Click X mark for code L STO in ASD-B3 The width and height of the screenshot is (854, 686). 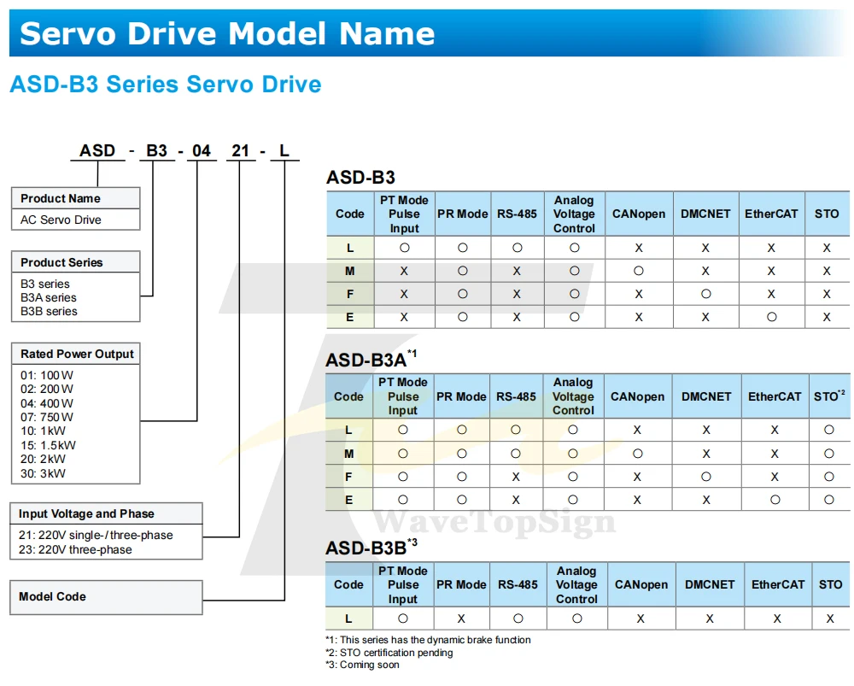tap(827, 248)
